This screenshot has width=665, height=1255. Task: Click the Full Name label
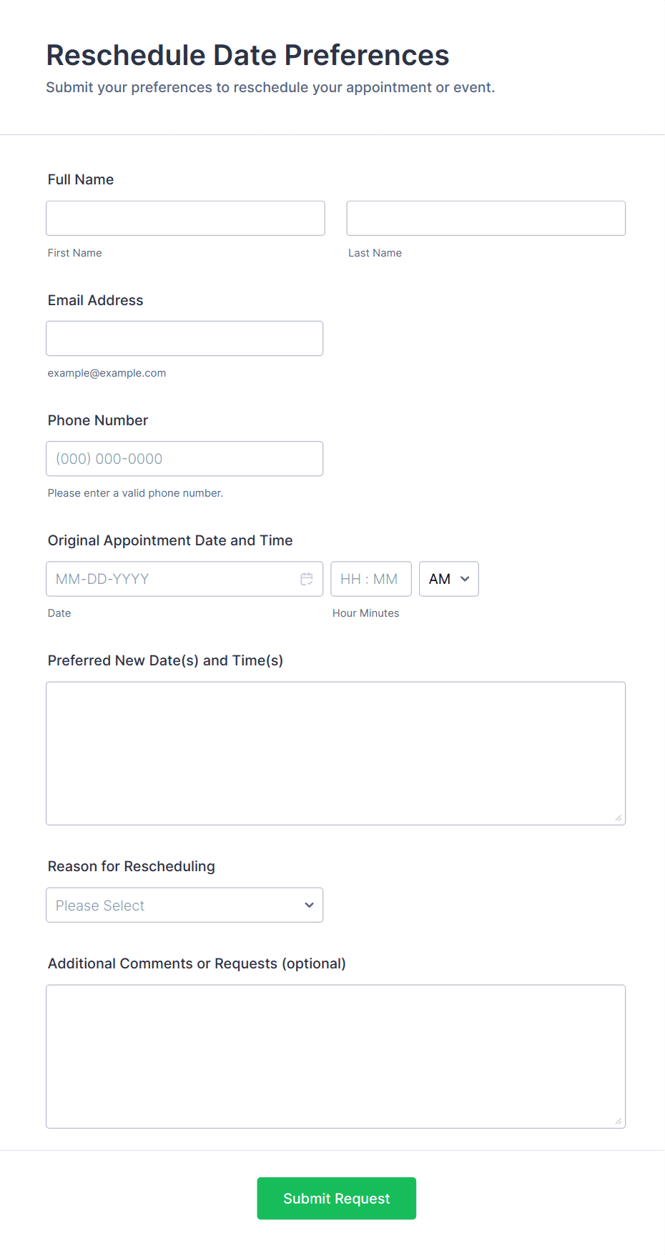[81, 179]
